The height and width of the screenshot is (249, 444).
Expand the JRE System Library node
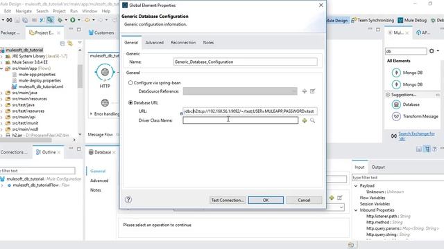point(1,56)
